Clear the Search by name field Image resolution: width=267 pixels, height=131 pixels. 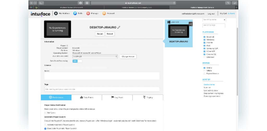pyautogui.click(x=224, y=20)
